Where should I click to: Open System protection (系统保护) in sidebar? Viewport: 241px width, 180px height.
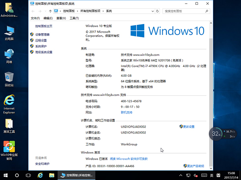[41, 46]
